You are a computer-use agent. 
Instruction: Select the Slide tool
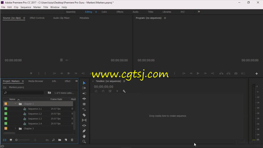coord(84,126)
